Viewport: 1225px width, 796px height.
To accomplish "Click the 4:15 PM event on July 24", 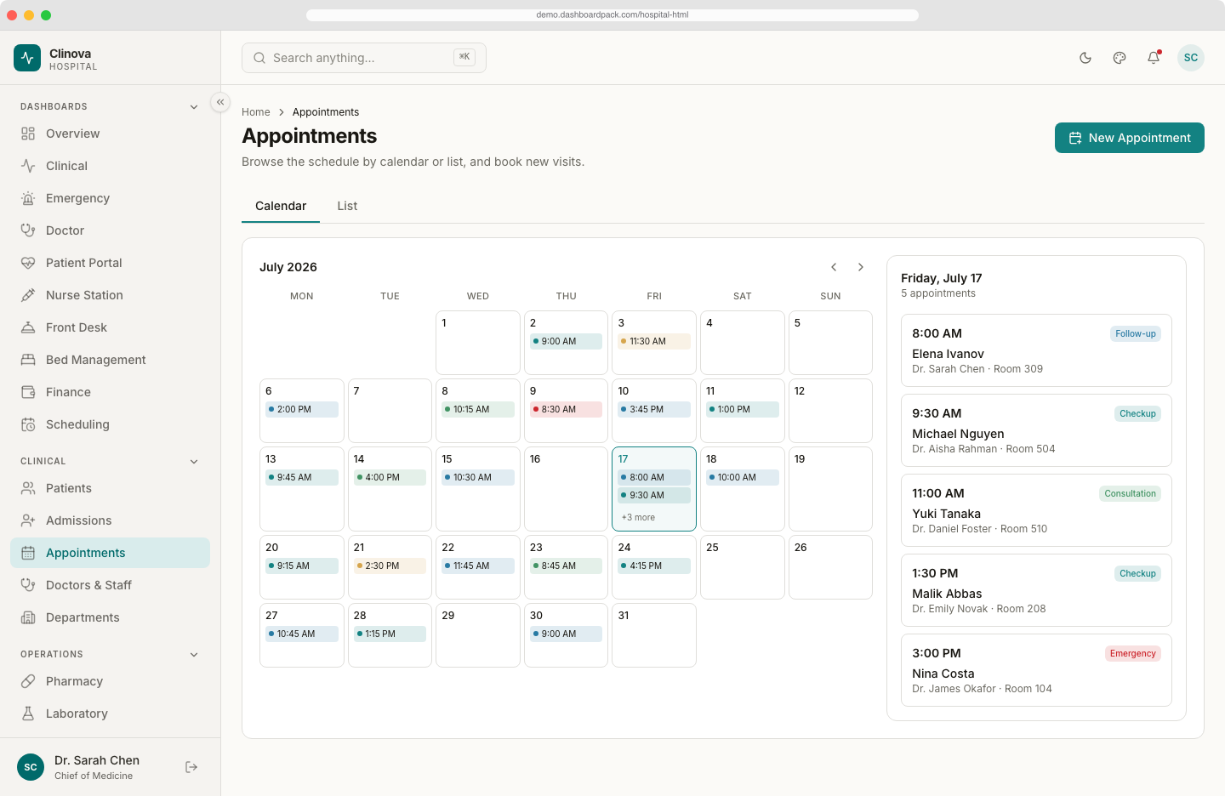I will pyautogui.click(x=654, y=566).
